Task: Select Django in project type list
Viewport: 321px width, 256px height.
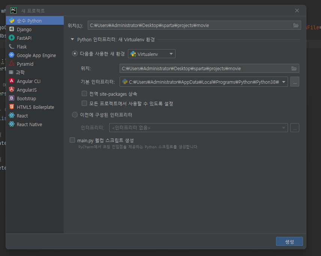Action: coord(35,29)
